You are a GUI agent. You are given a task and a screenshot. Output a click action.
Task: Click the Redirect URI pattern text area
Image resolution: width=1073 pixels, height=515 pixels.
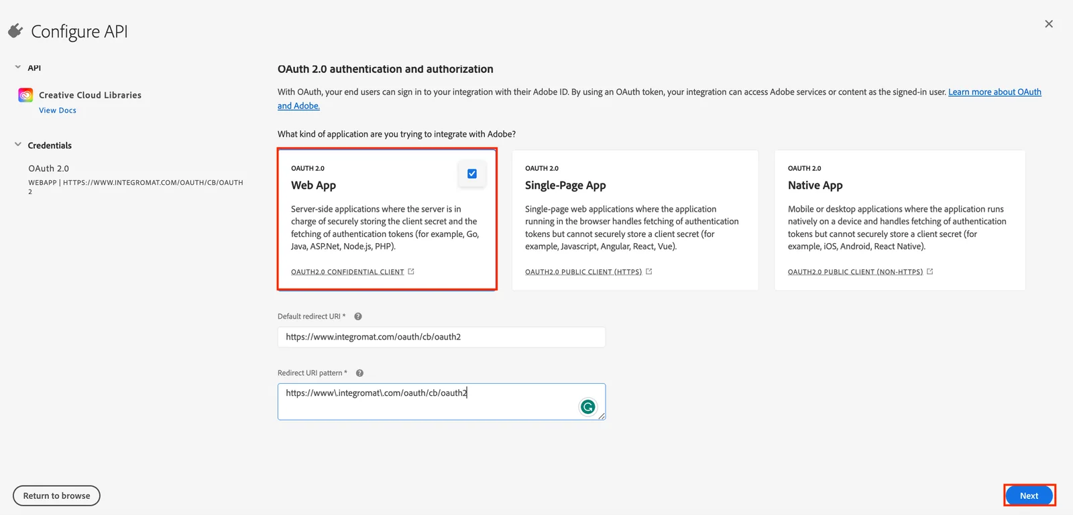click(x=441, y=402)
